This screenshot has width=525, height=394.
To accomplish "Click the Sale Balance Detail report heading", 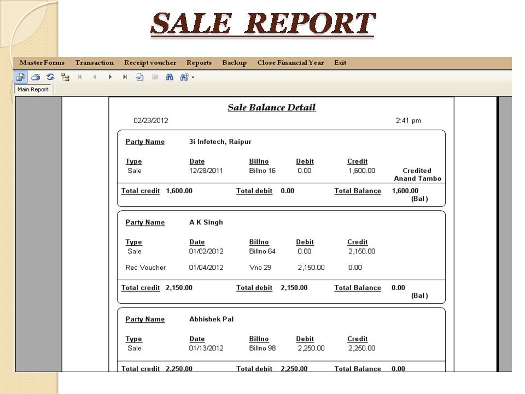I will pyautogui.click(x=272, y=108).
